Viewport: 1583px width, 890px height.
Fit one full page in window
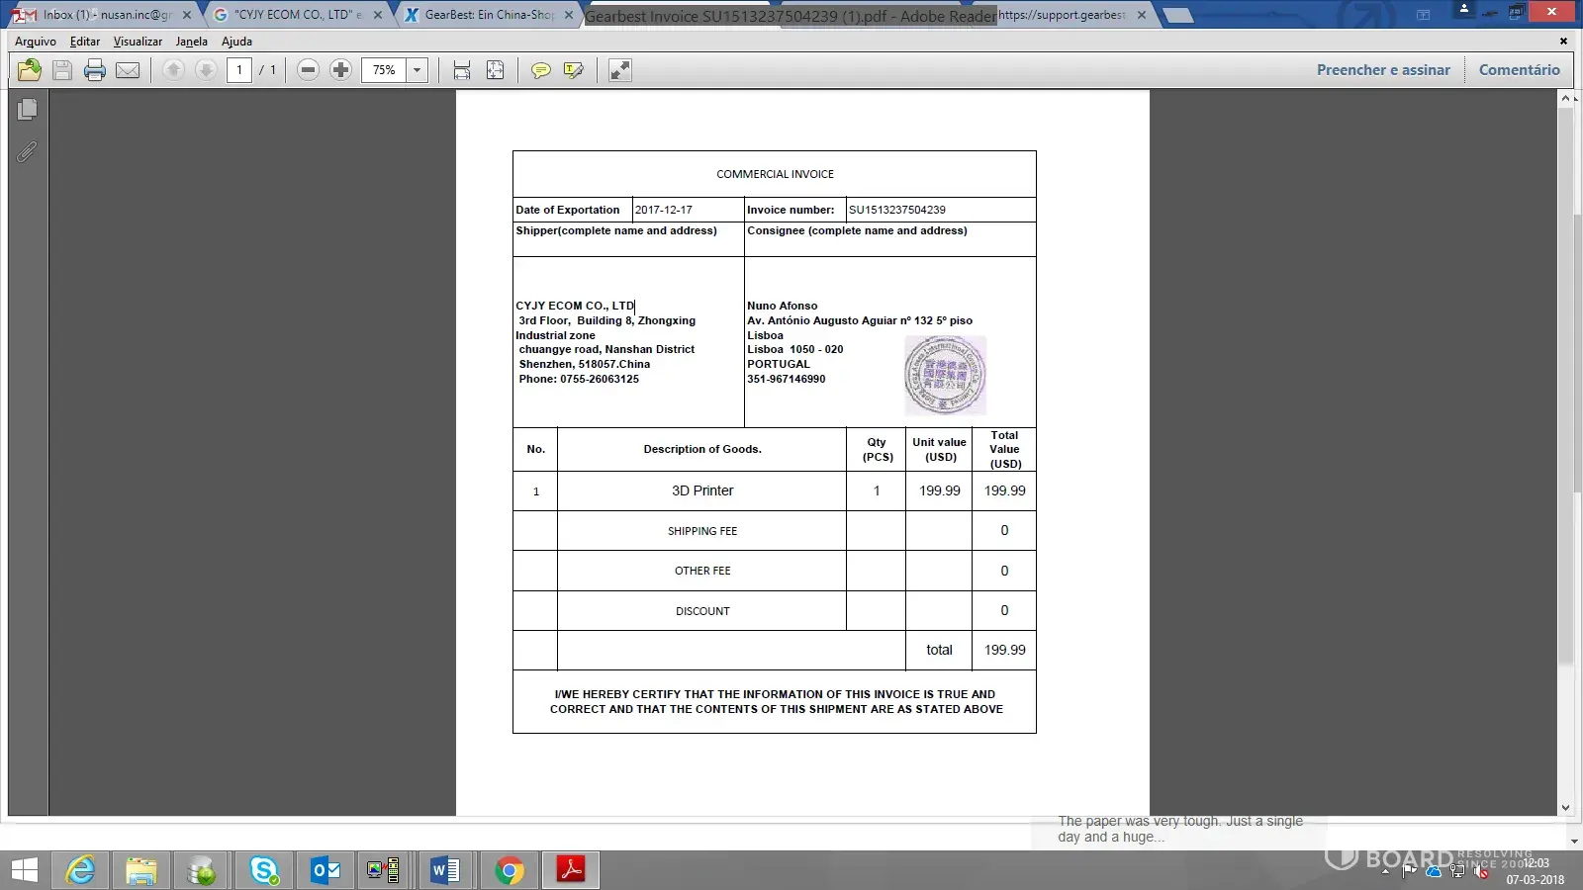495,70
